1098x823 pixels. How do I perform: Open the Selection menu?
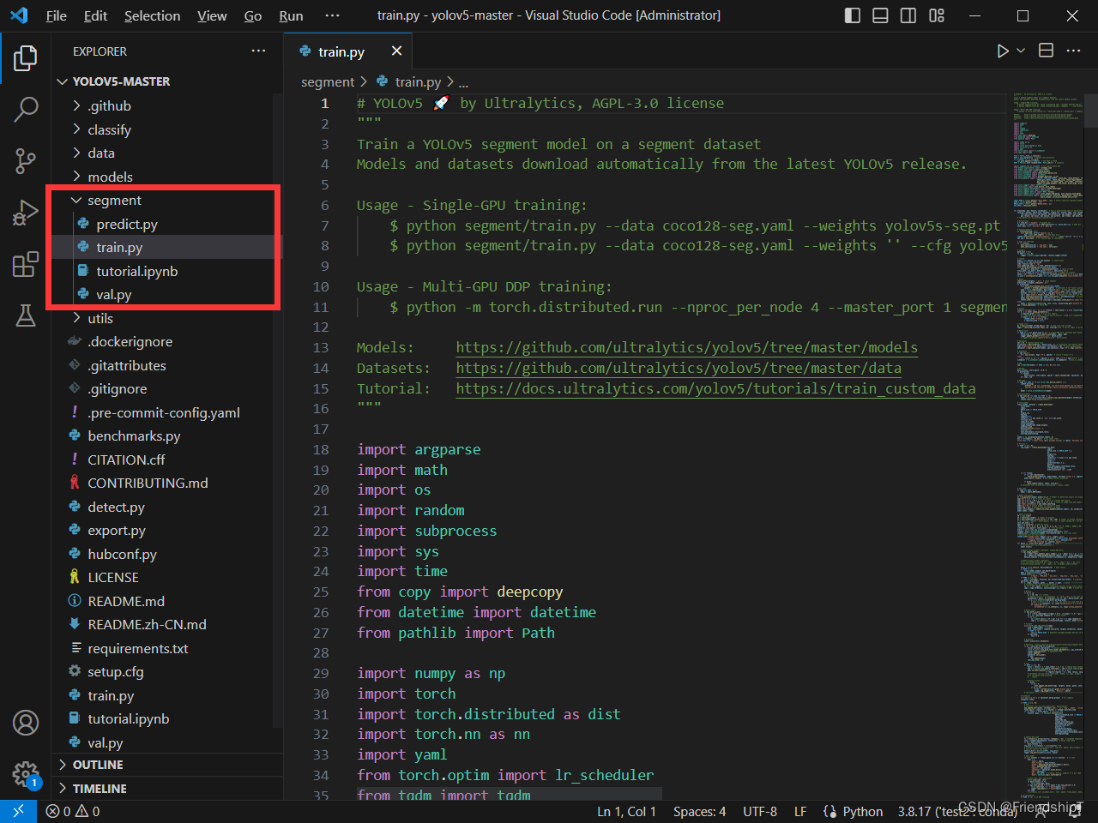tap(152, 15)
